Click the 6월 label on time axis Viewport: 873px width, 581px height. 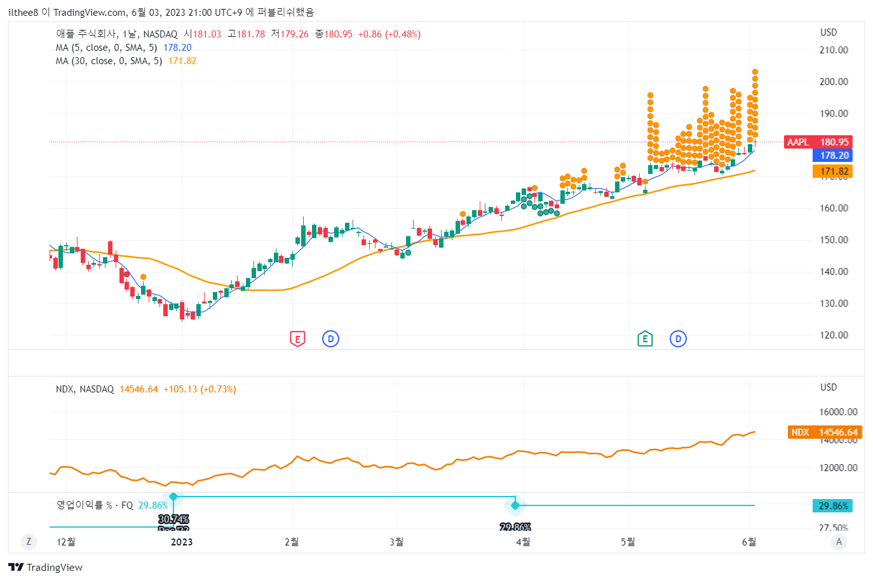point(749,542)
